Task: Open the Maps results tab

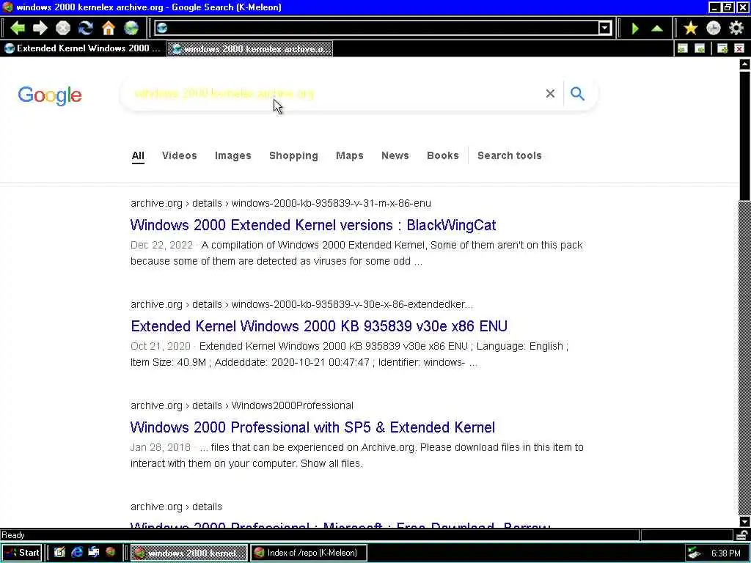Action: (350, 155)
